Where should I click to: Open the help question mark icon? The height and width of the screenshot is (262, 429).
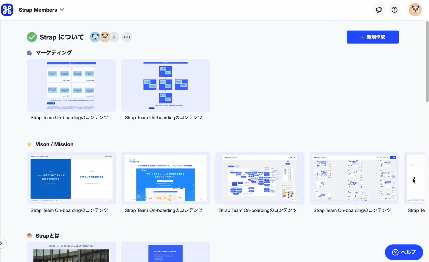[x=395, y=10]
